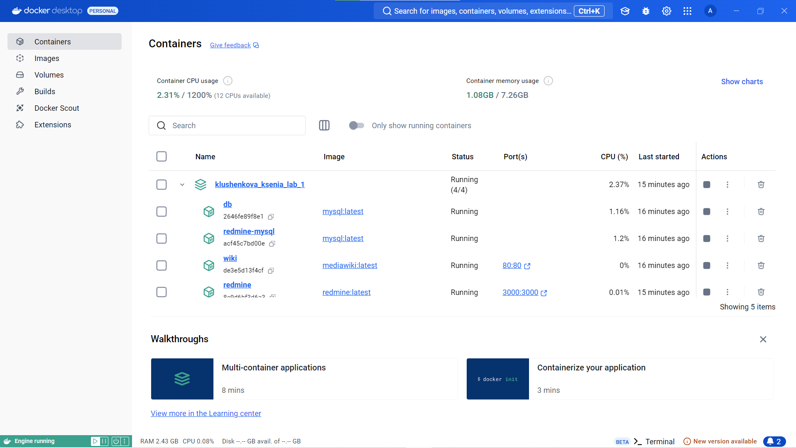Check the select-all containers header checkbox

tap(162, 156)
